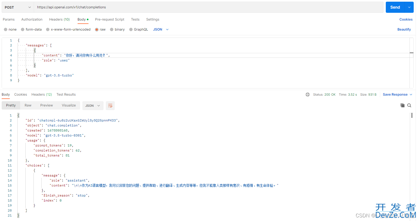The width and height of the screenshot is (419, 221).
Task: Open search in response body
Action: click(x=409, y=105)
